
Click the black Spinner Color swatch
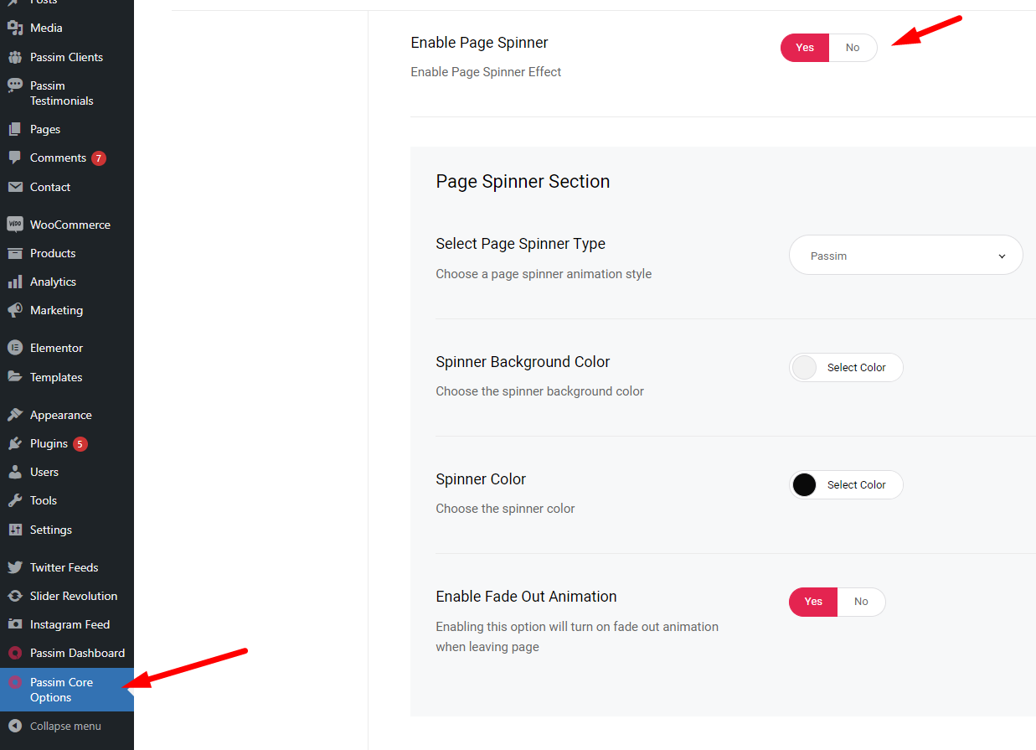pyautogui.click(x=804, y=484)
